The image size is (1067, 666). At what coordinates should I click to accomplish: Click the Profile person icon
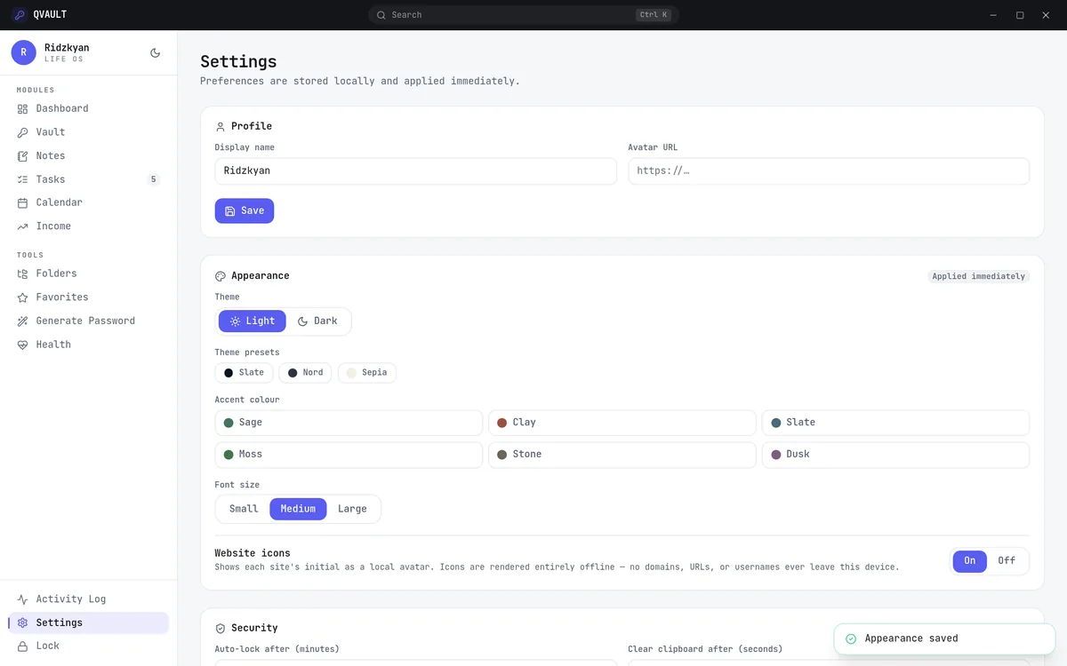pyautogui.click(x=221, y=126)
